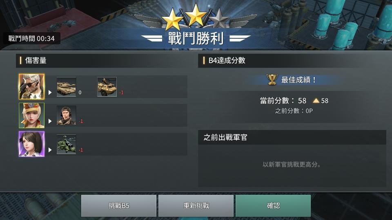Image resolution: width=392 pixels, height=220 pixels.
Task: Click the armored vehicle unit icon
Action: pos(107,86)
